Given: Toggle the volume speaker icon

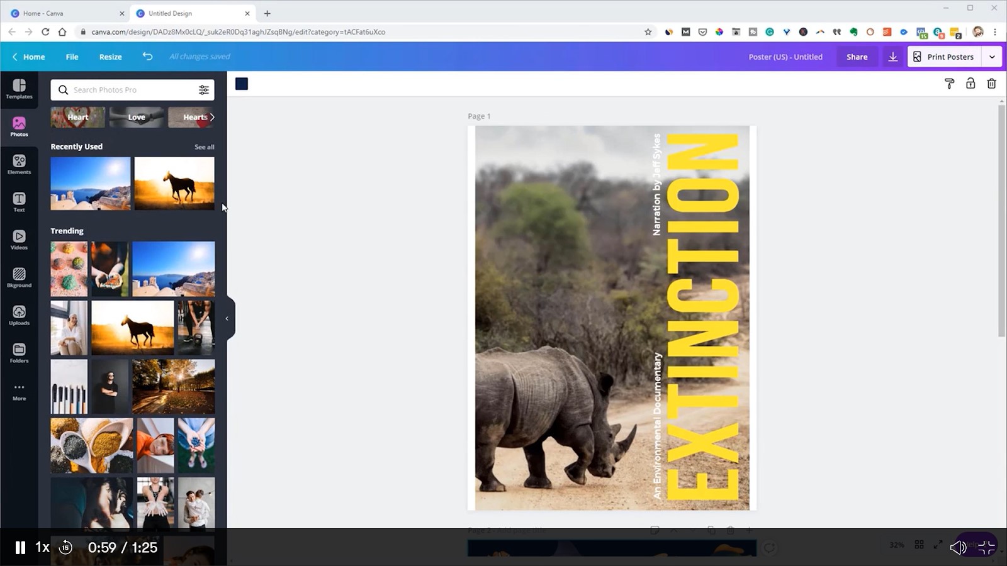Looking at the screenshot, I should pos(957,548).
